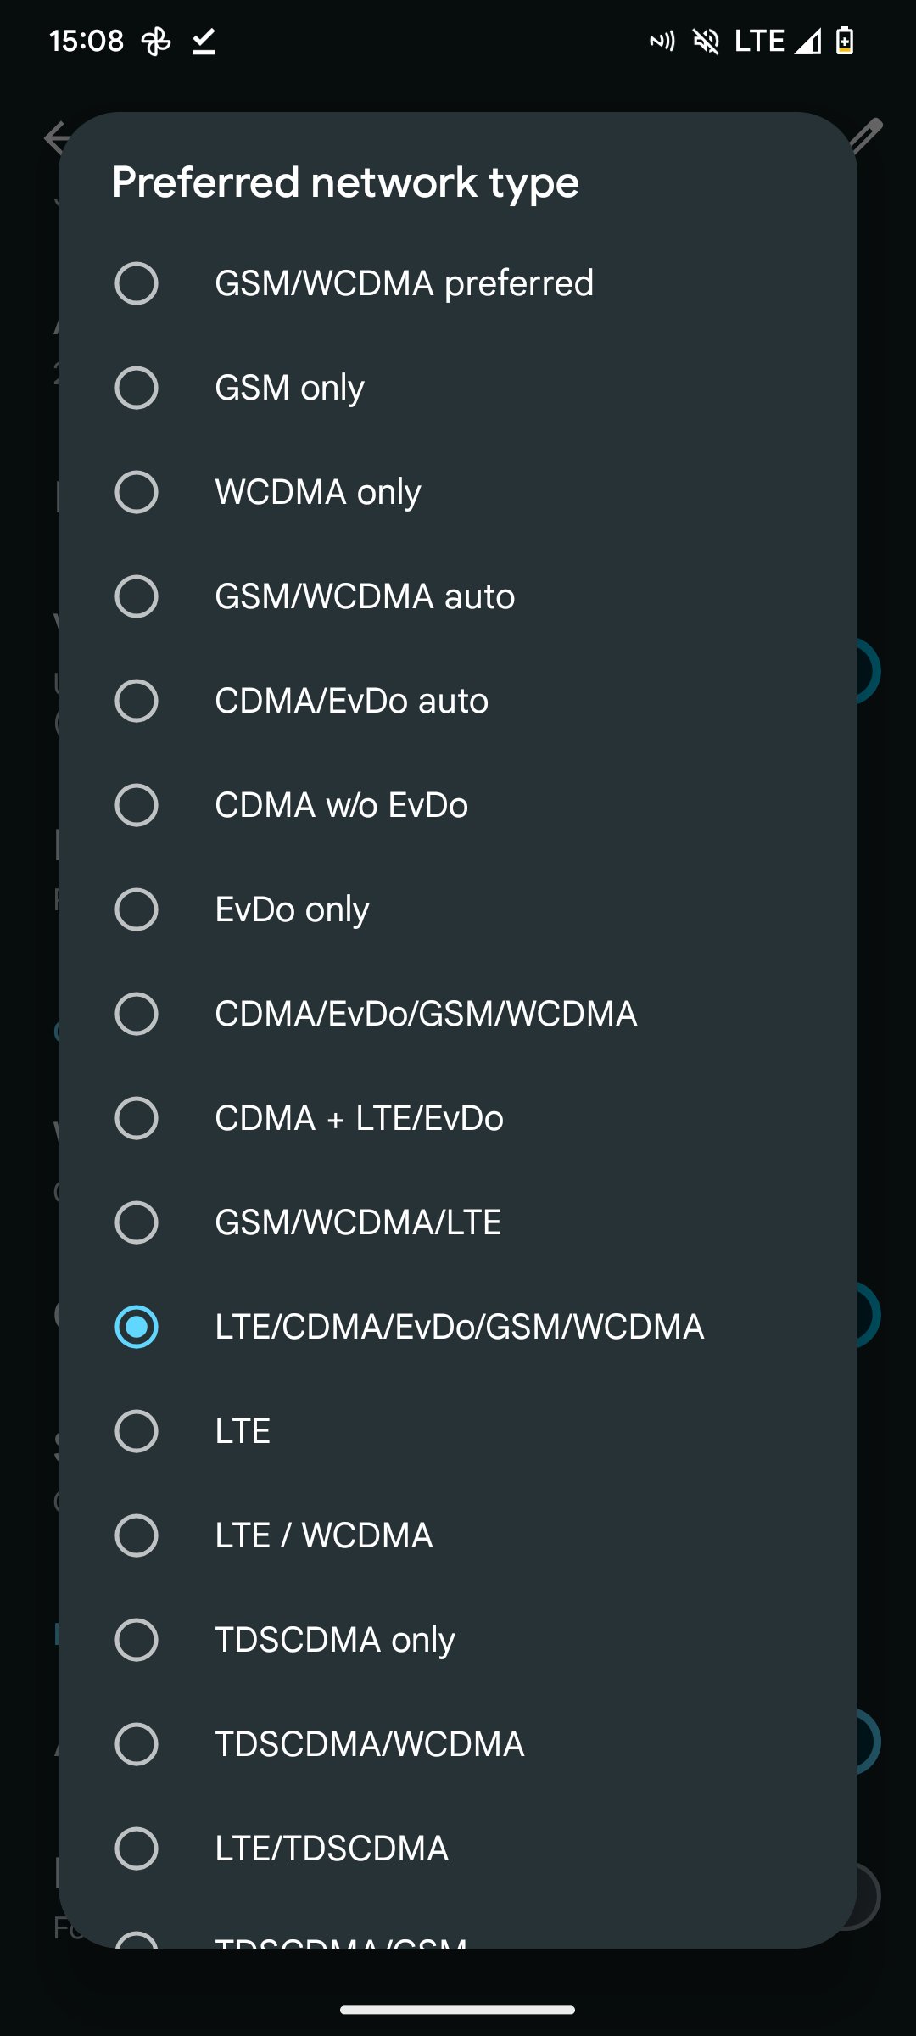
Task: Select WCDMA only radio button
Action: [x=137, y=492]
